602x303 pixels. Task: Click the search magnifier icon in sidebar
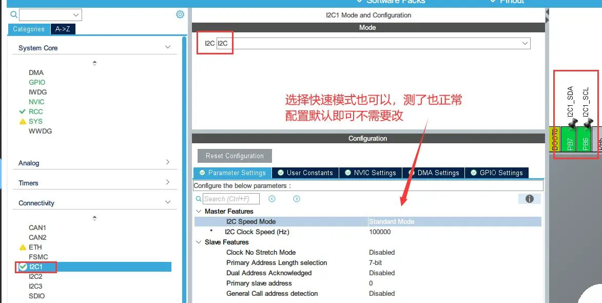point(13,15)
